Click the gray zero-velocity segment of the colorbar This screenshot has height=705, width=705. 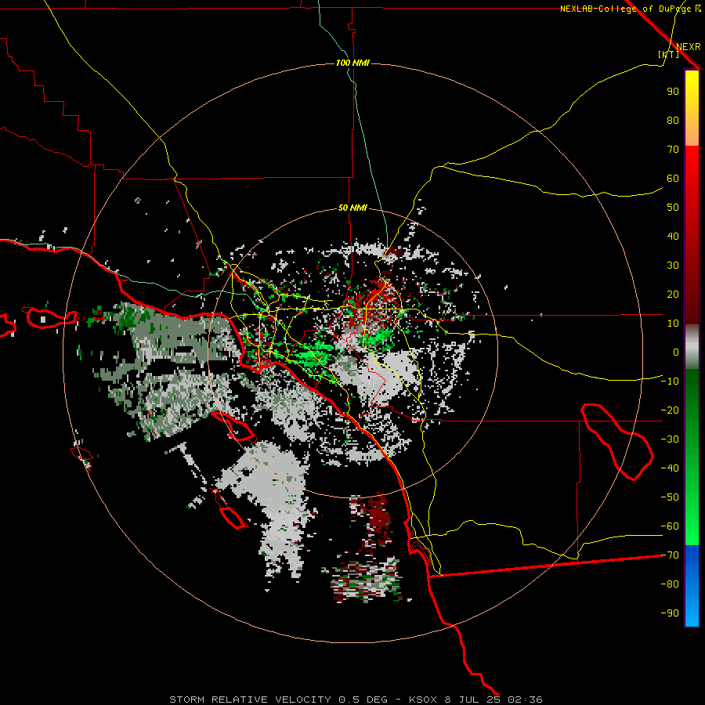click(692, 347)
